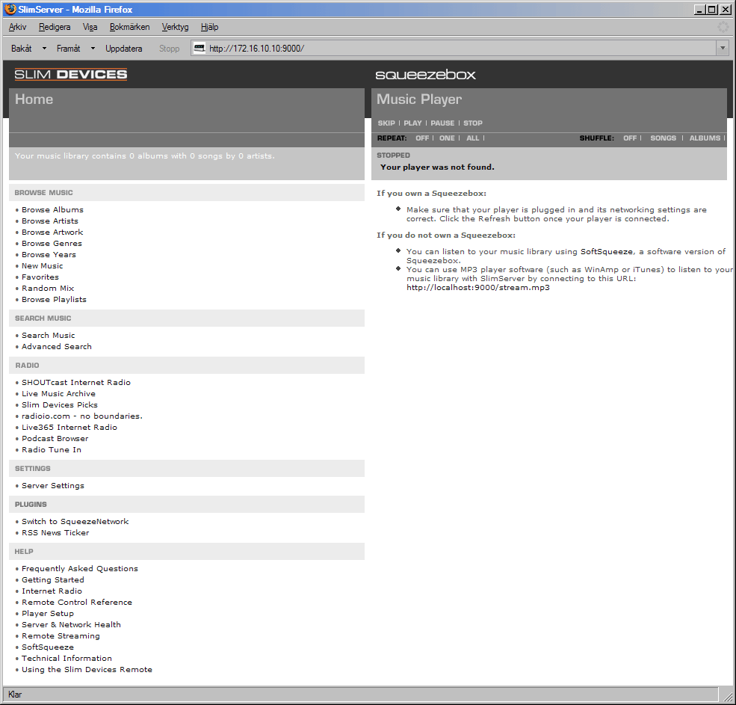Click PAUSE in the Music Player
The width and height of the screenshot is (736, 705).
click(x=442, y=123)
